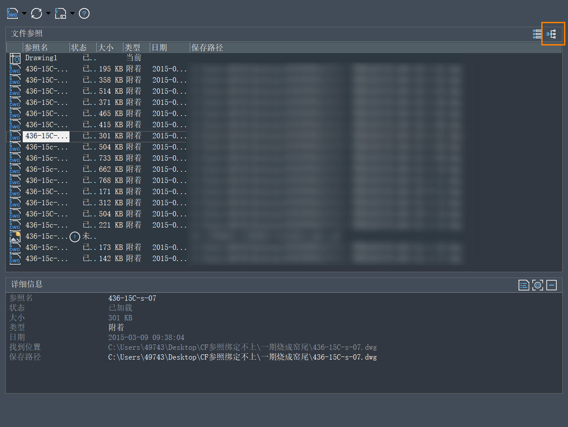Image resolution: width=568 pixels, height=427 pixels.
Task: Select the highlighted reference in the 301 KB row
Action: pyautogui.click(x=46, y=136)
